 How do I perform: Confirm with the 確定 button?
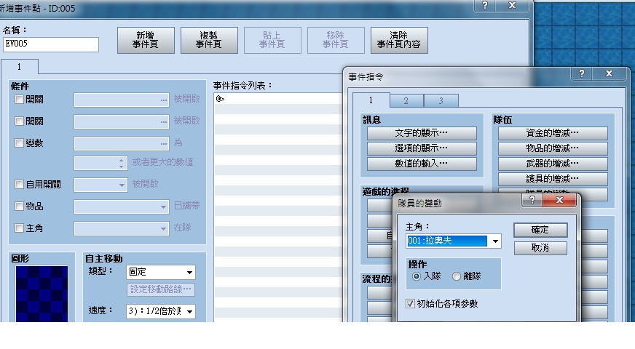pyautogui.click(x=540, y=230)
